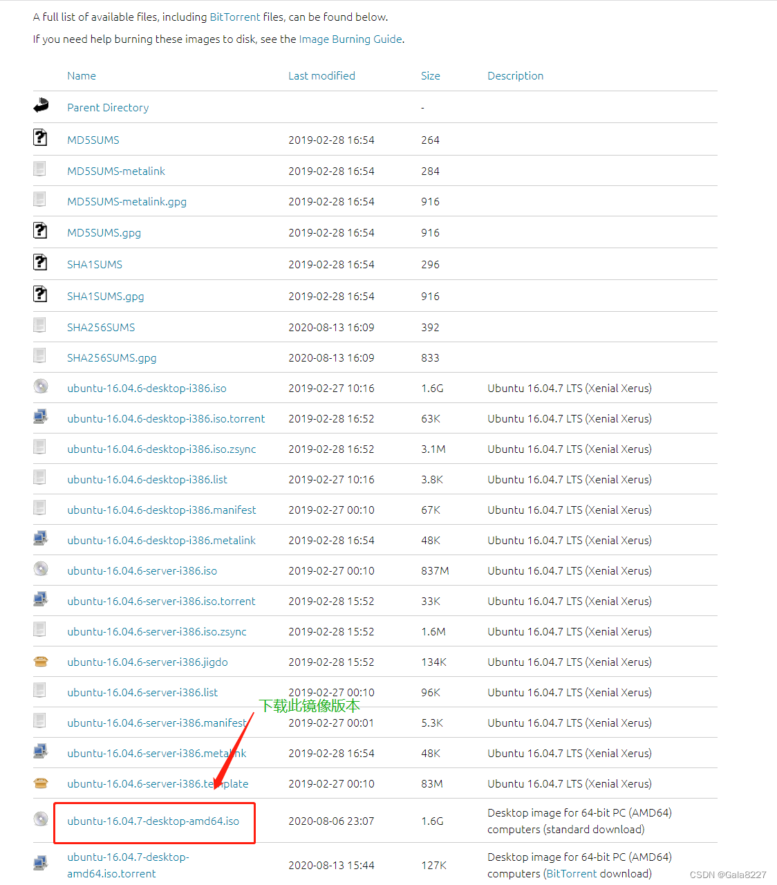This screenshot has height=885, width=777.
Task: Select the 127K size value
Action: [x=434, y=865]
